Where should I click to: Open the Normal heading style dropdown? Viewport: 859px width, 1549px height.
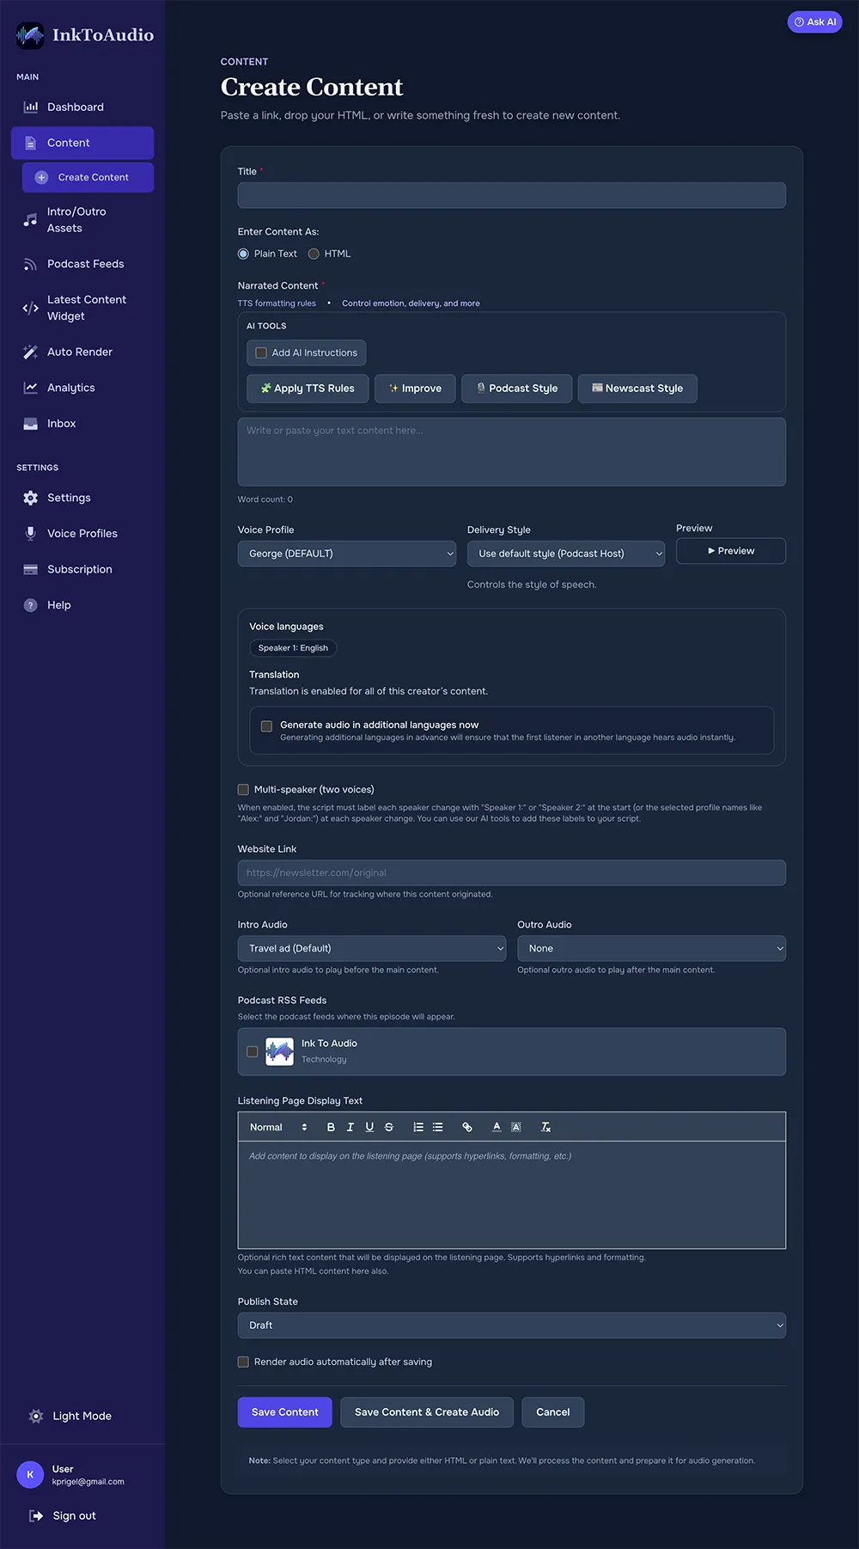click(278, 1127)
